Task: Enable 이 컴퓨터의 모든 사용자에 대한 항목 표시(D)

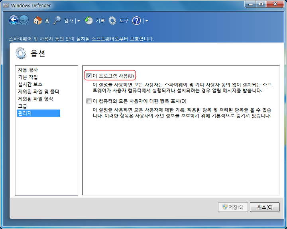Action: [89, 101]
